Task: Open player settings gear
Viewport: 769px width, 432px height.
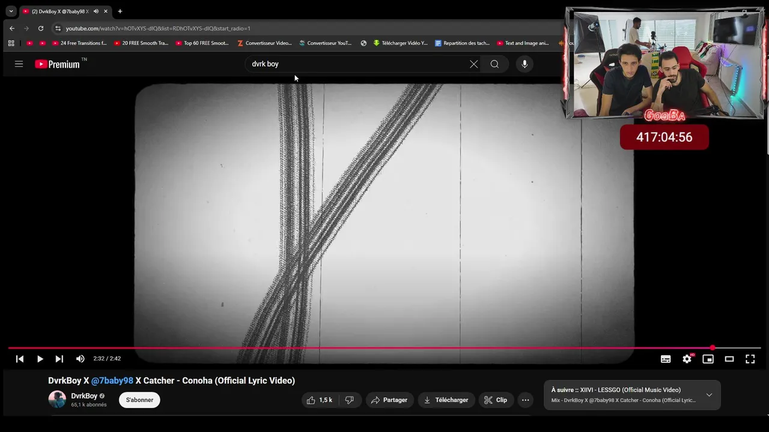Action: (x=687, y=359)
